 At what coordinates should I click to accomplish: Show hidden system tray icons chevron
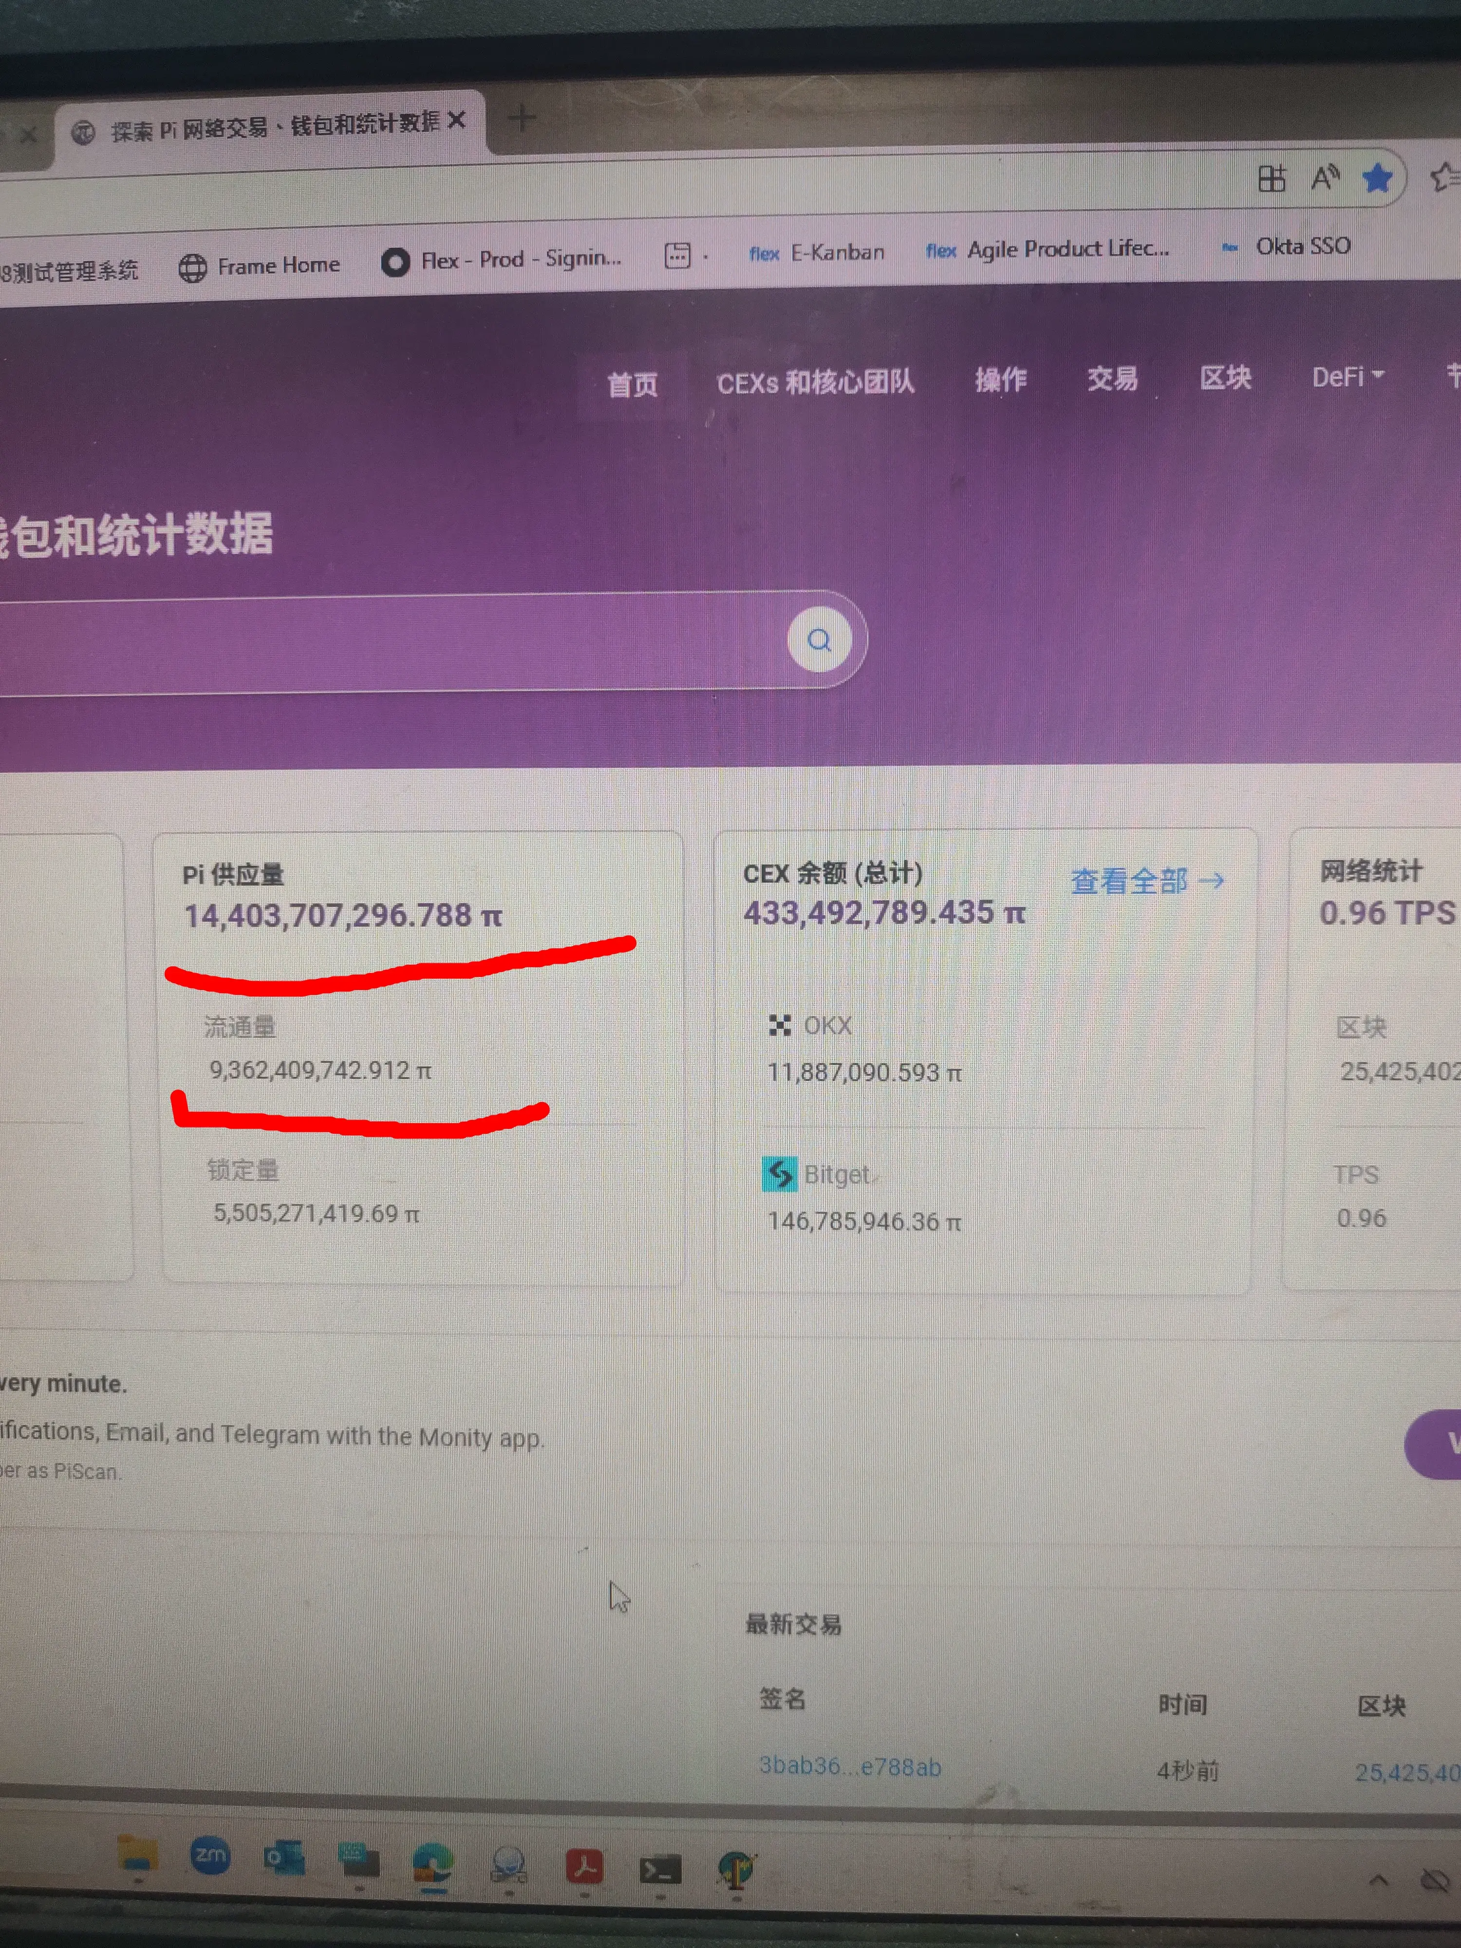1378,1880
